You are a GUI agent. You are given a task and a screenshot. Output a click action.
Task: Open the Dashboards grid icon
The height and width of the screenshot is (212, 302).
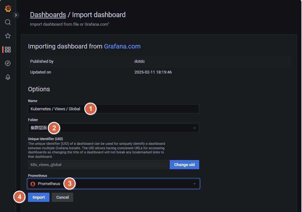(8, 49)
